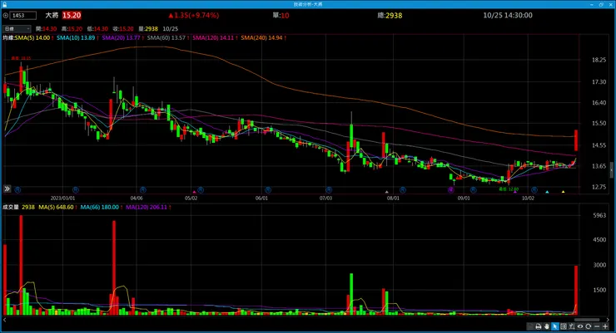Click the MA(66) 180.00 volume label
This screenshot has width=616, height=333.
pyautogui.click(x=102, y=207)
